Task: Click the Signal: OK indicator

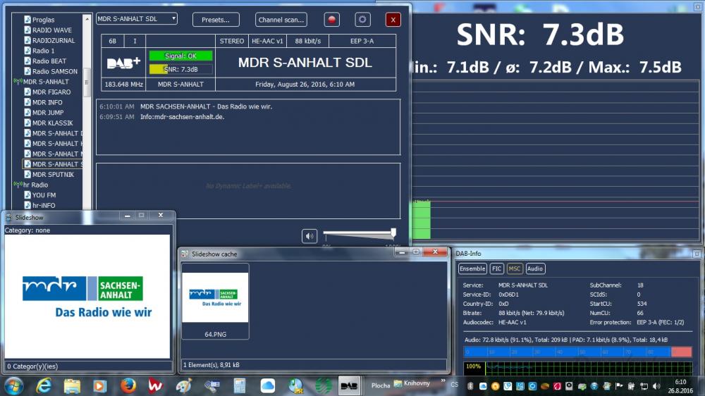Action: pos(180,56)
